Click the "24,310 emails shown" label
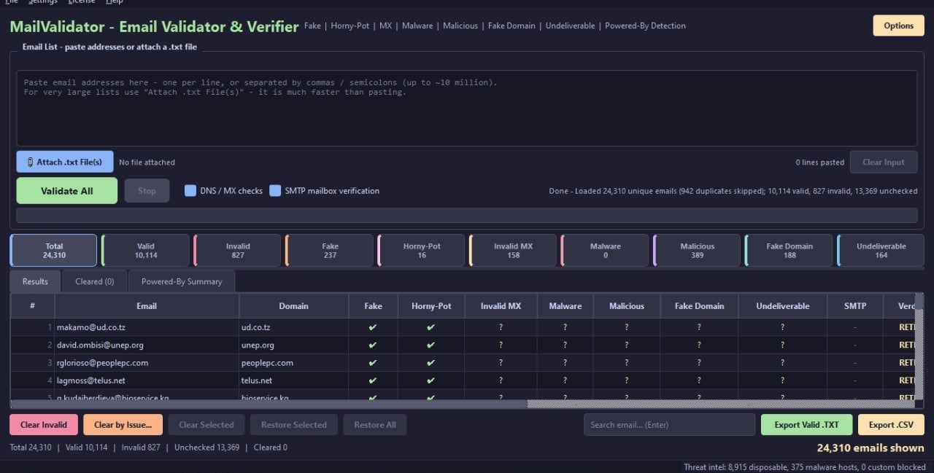This screenshot has height=473, width=934. [871, 448]
